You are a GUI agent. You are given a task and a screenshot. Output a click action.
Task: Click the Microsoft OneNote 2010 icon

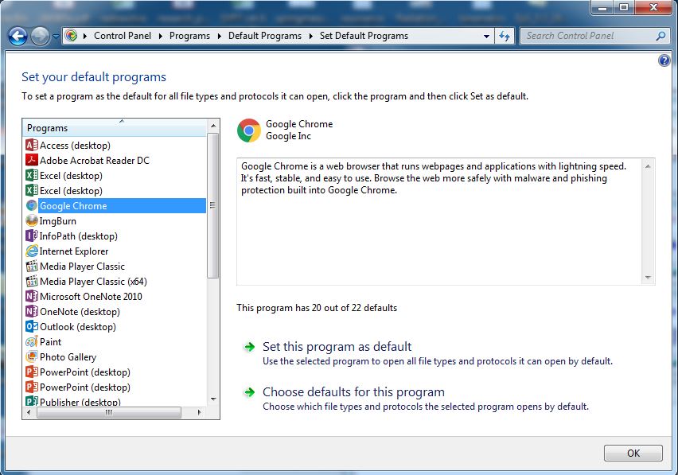[32, 297]
